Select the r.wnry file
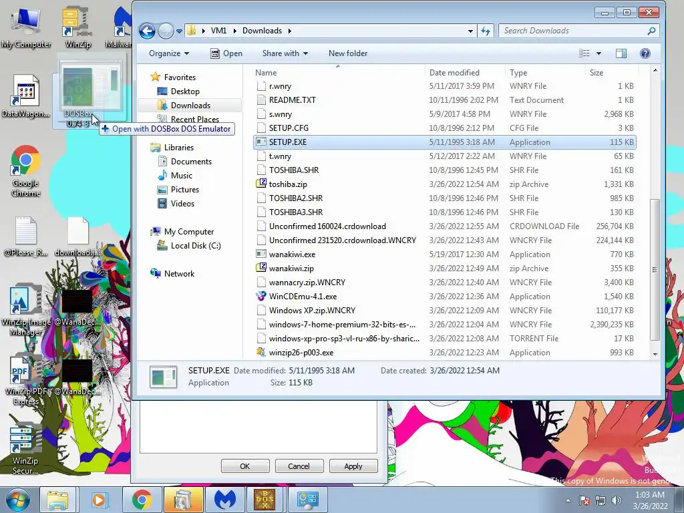Viewport: 684px width, 513px height. pos(444,86)
